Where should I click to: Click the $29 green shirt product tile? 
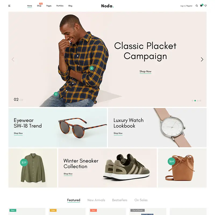point(33,168)
